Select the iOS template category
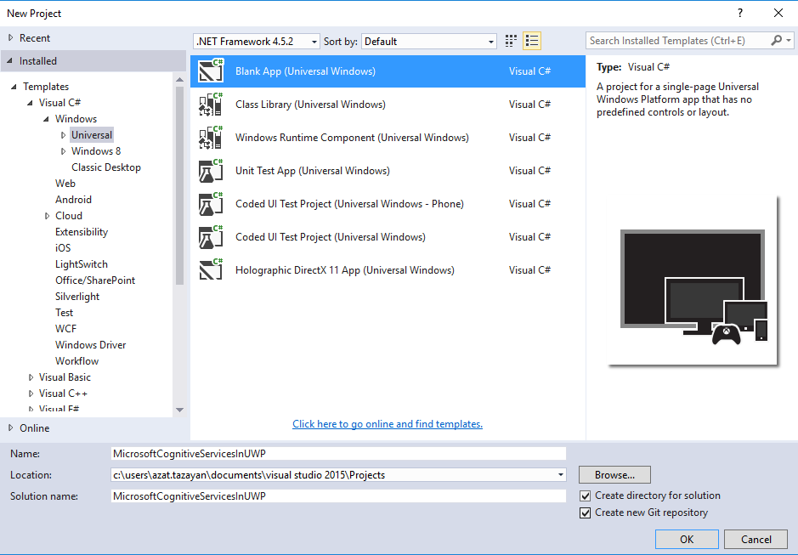The image size is (798, 555). pyautogui.click(x=63, y=248)
